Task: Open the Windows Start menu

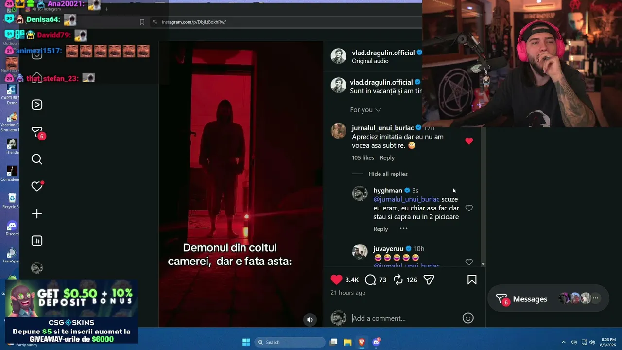Action: click(246, 342)
